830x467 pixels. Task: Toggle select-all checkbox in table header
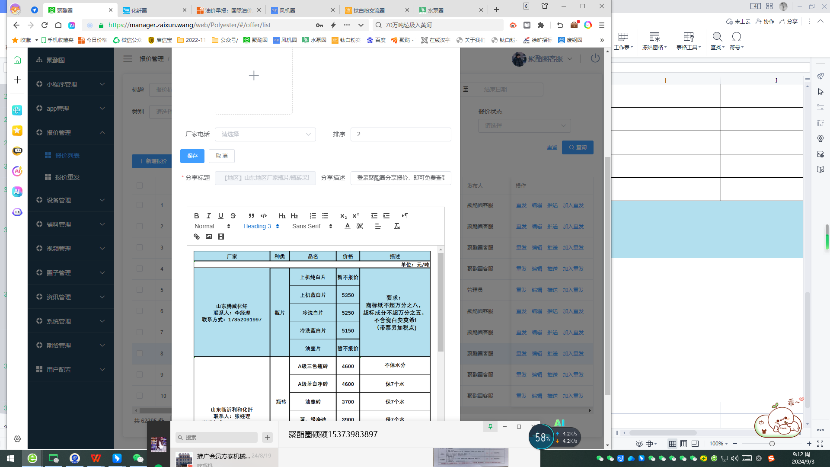click(140, 186)
